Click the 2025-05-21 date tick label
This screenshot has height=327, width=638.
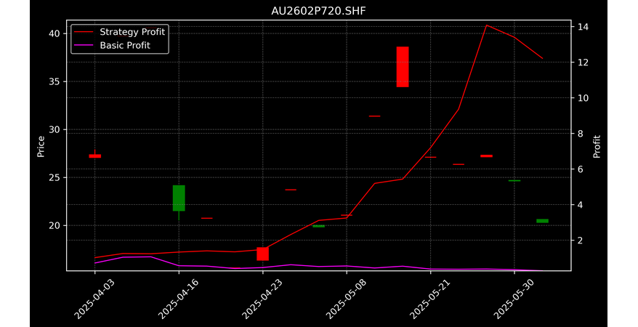click(x=429, y=299)
